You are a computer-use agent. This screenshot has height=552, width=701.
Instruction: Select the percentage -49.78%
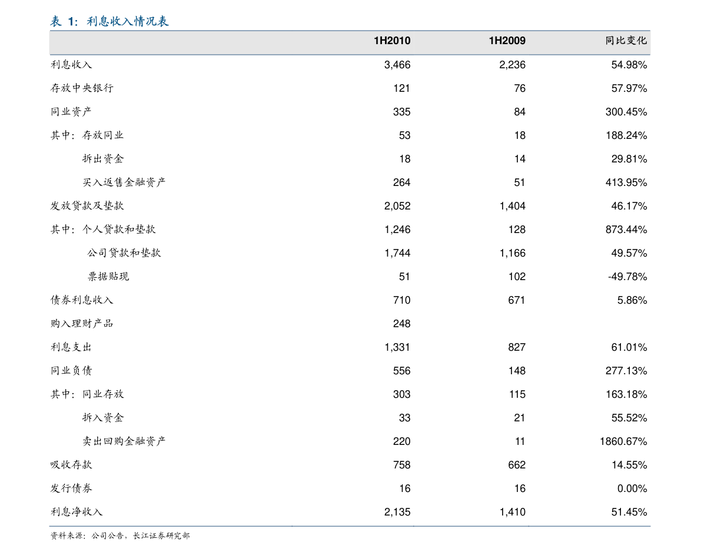(x=627, y=277)
